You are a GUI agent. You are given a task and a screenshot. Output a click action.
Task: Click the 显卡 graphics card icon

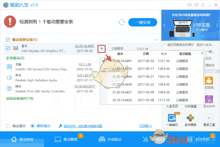[15, 48]
